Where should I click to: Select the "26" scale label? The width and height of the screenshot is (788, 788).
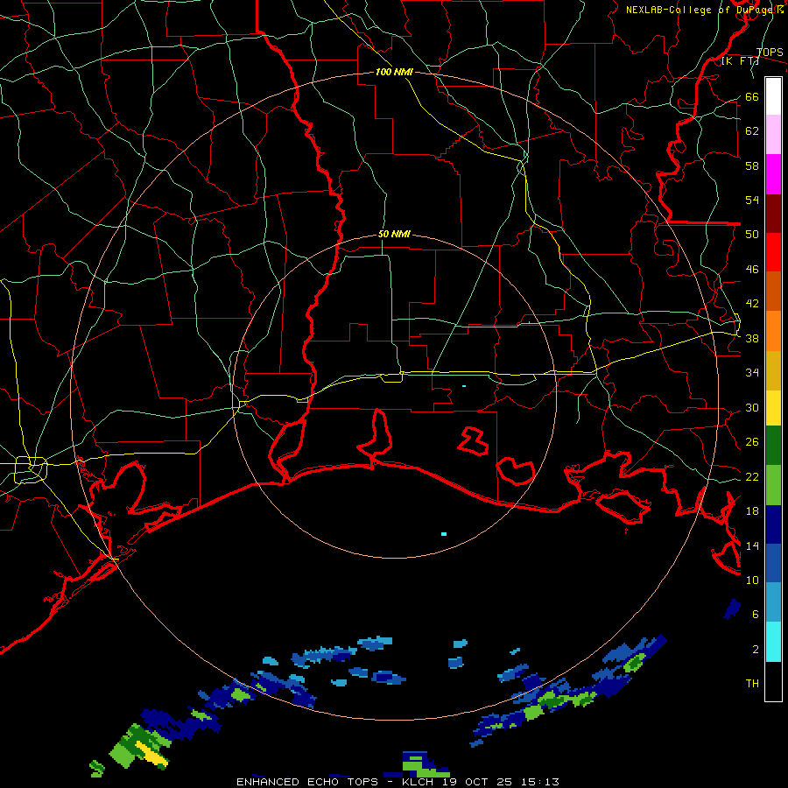click(x=752, y=442)
